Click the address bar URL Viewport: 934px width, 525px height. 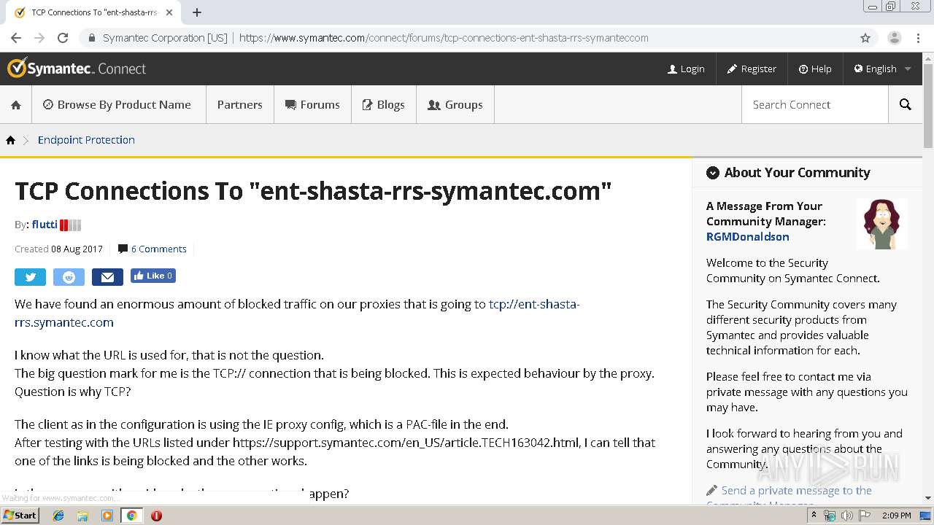444,38
